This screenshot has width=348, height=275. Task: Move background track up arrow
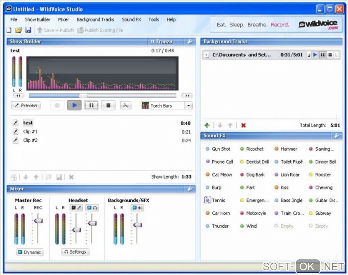230,126
